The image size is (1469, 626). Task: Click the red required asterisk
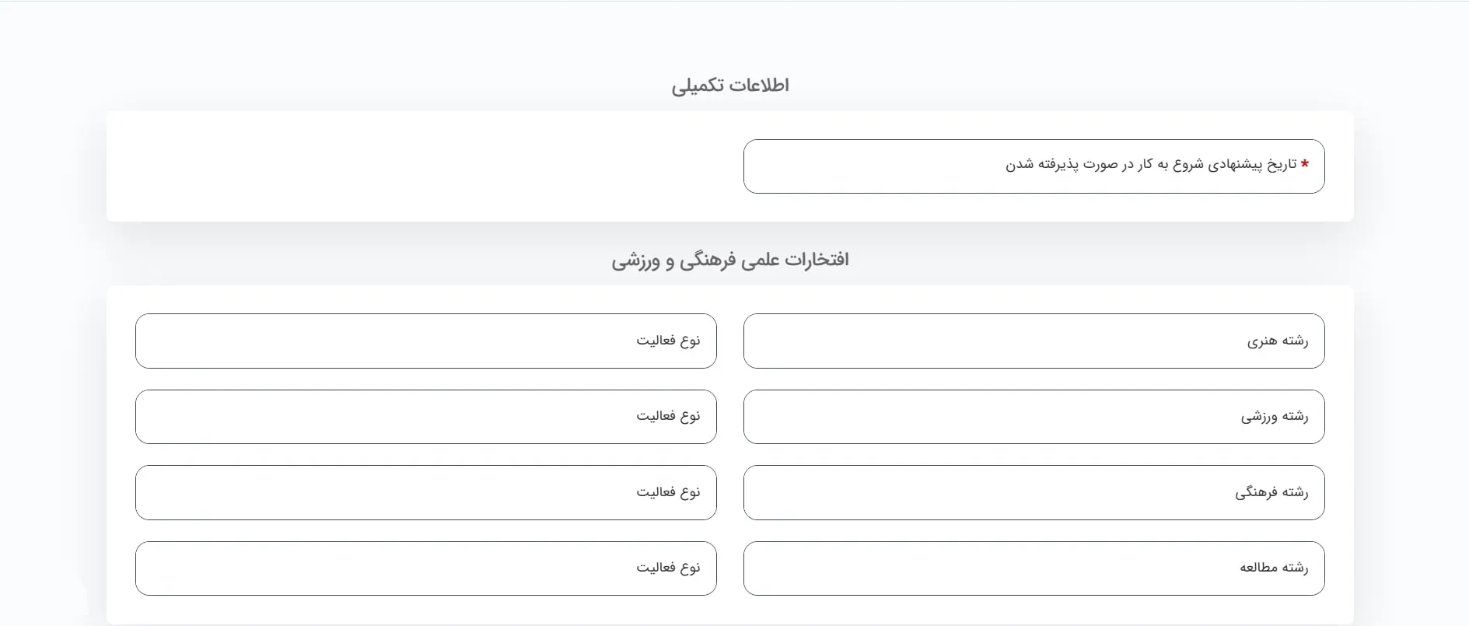1304,164
